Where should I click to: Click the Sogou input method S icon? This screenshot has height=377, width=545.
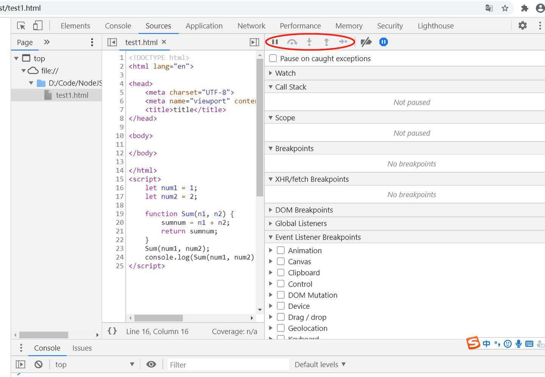point(473,343)
